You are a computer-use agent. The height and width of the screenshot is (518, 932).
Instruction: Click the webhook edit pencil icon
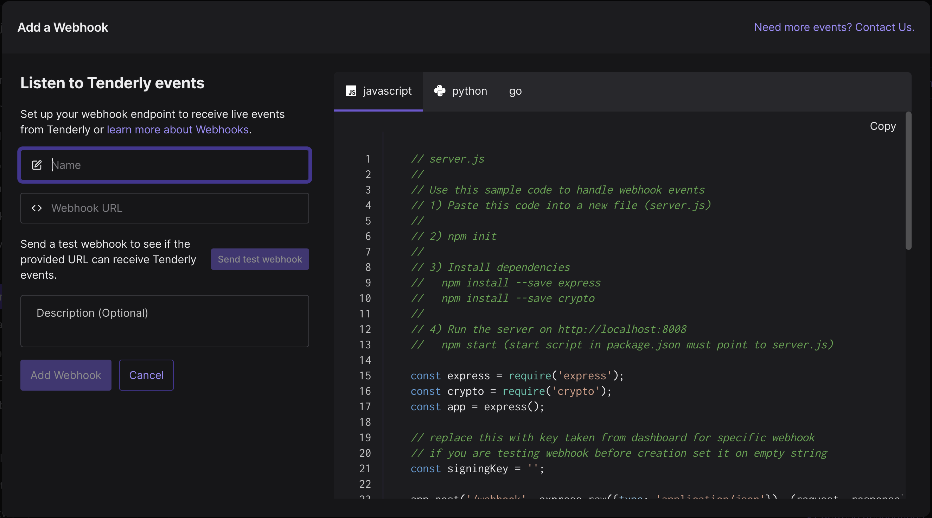(x=37, y=165)
